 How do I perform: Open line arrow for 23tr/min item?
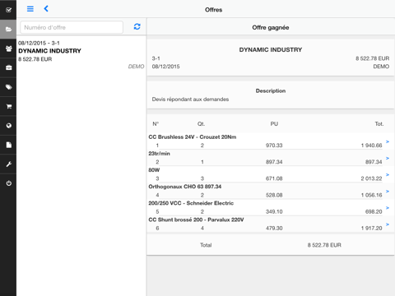click(x=388, y=158)
